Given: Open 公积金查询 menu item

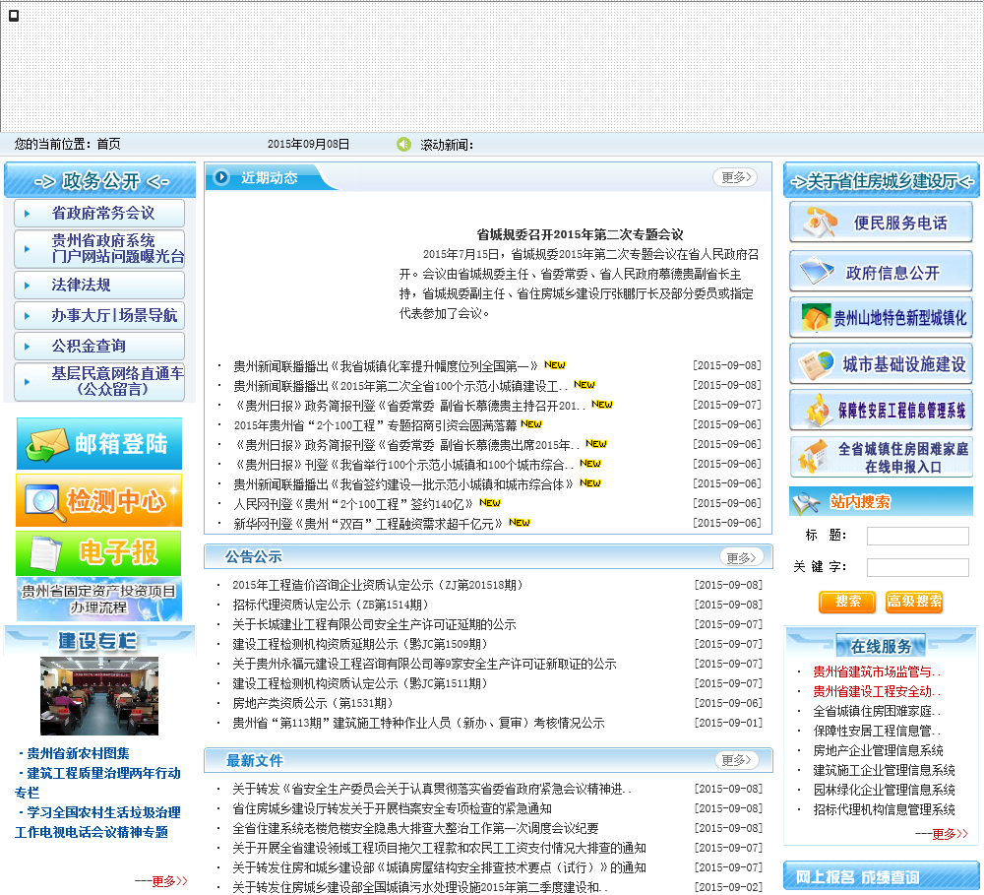Looking at the screenshot, I should [99, 346].
